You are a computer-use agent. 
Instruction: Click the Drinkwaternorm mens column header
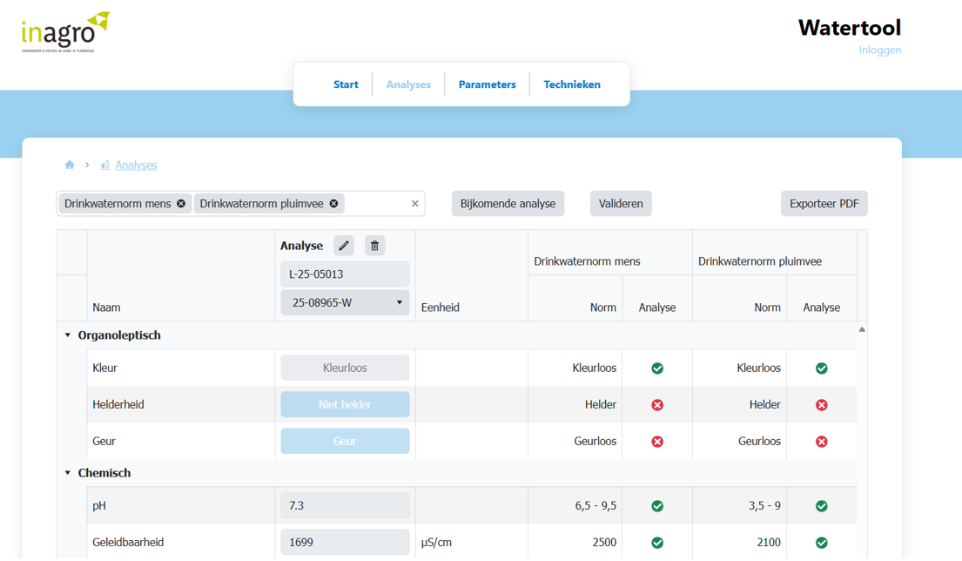(x=587, y=261)
